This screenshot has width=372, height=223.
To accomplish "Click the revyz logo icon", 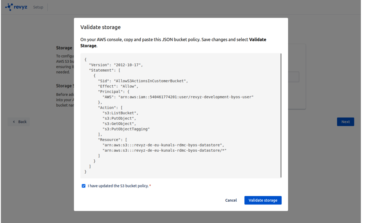I will pos(9,7).
